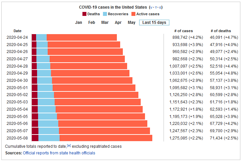Click the Deaths legend color swatch
The width and height of the screenshot is (243, 162).
(84, 14)
